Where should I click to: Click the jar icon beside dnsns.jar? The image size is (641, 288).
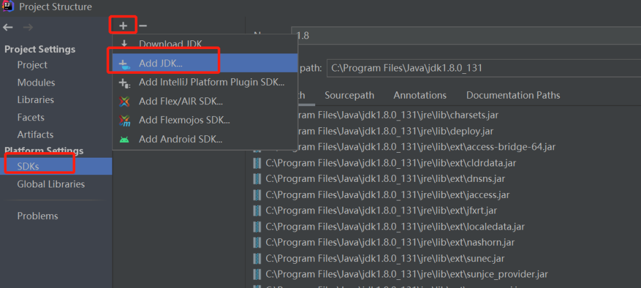pos(257,179)
